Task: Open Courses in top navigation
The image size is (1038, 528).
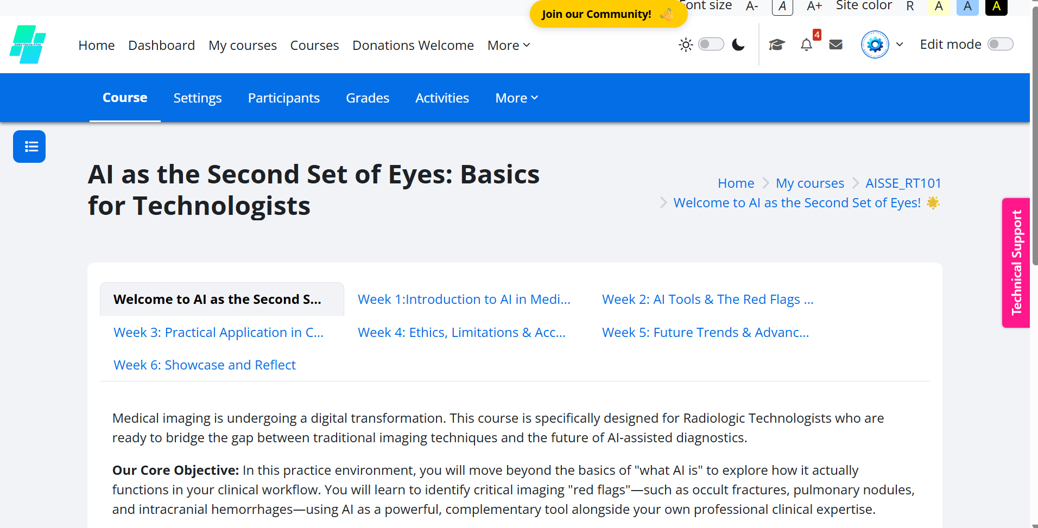Action: point(314,45)
